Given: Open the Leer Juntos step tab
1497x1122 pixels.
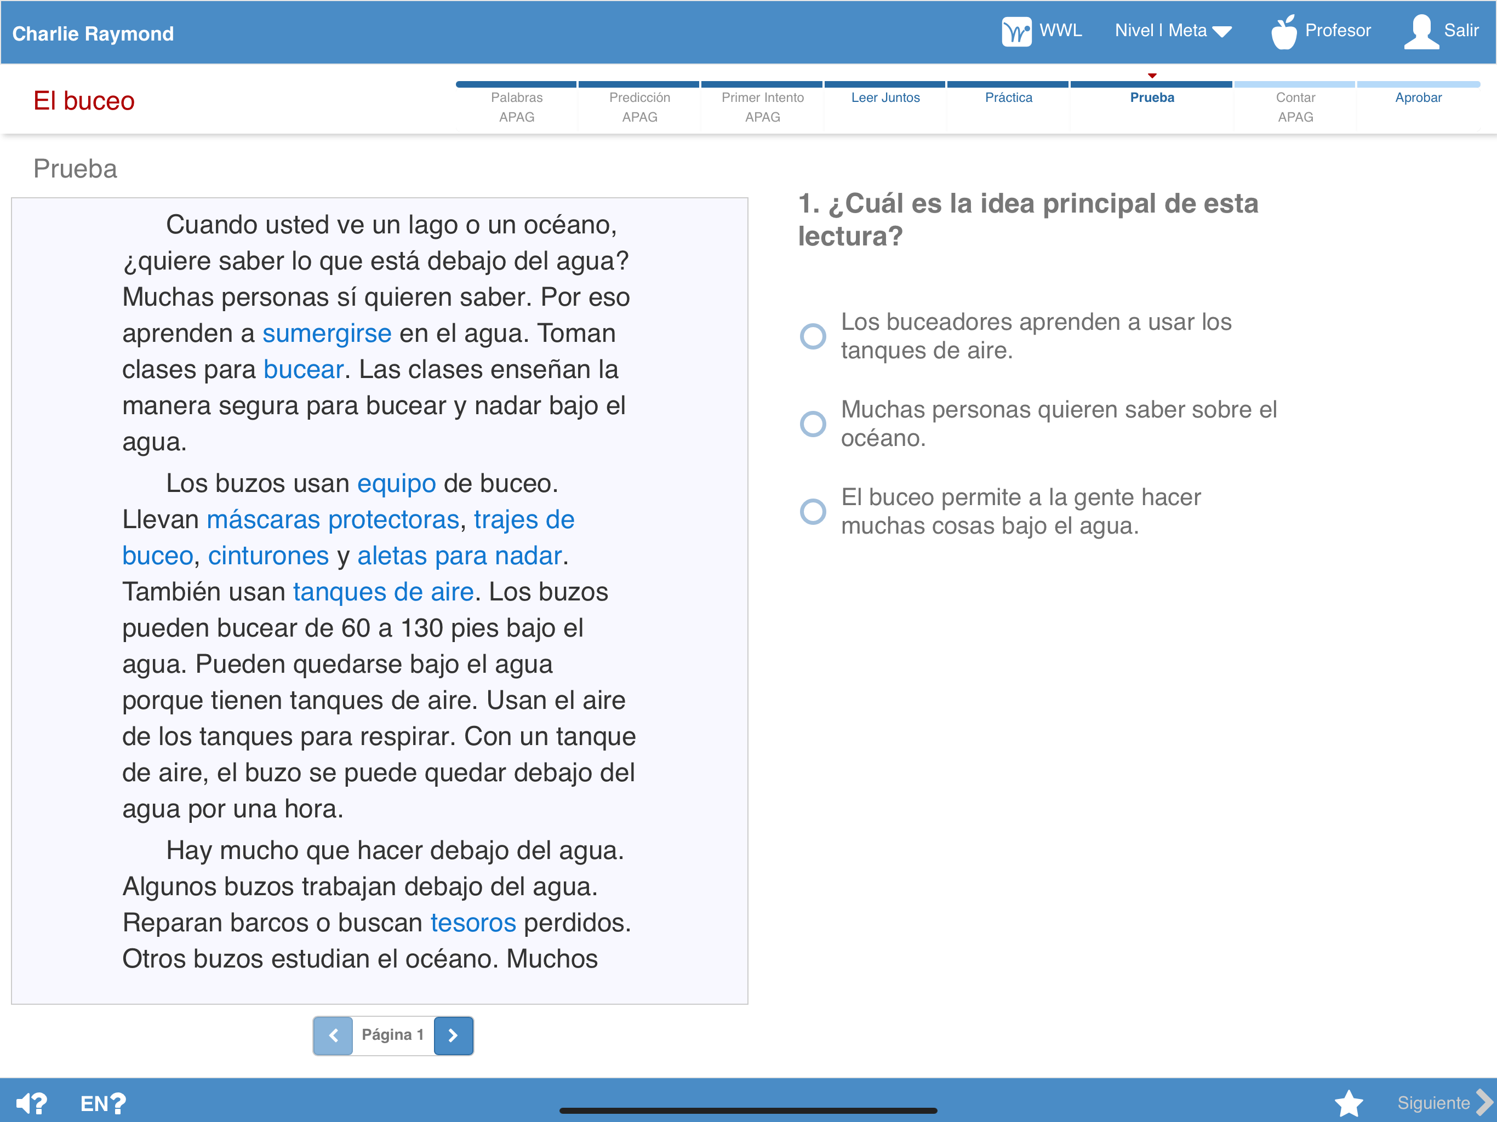Looking at the screenshot, I should [885, 98].
